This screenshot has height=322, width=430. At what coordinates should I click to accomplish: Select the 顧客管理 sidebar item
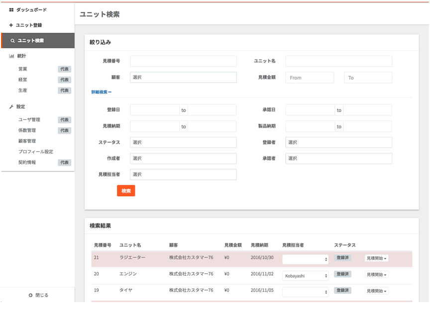(27, 141)
